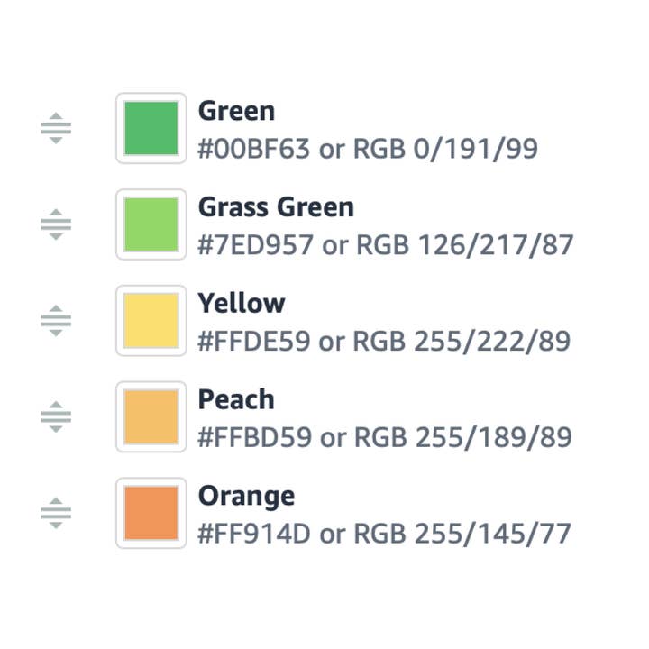Click the reorder handle beside Grass Green
This screenshot has height=649, width=649.
tap(56, 224)
